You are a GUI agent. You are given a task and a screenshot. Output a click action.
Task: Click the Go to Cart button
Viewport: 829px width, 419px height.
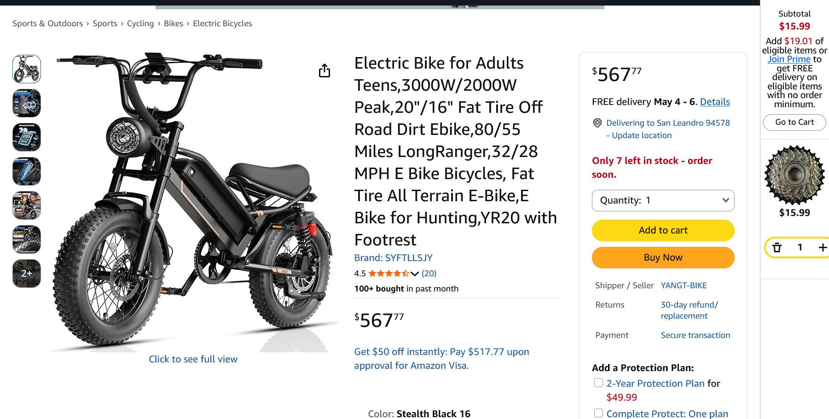click(794, 122)
